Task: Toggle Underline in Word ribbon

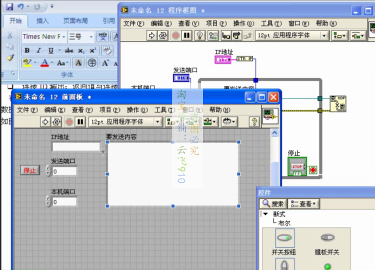Action: 51,50
